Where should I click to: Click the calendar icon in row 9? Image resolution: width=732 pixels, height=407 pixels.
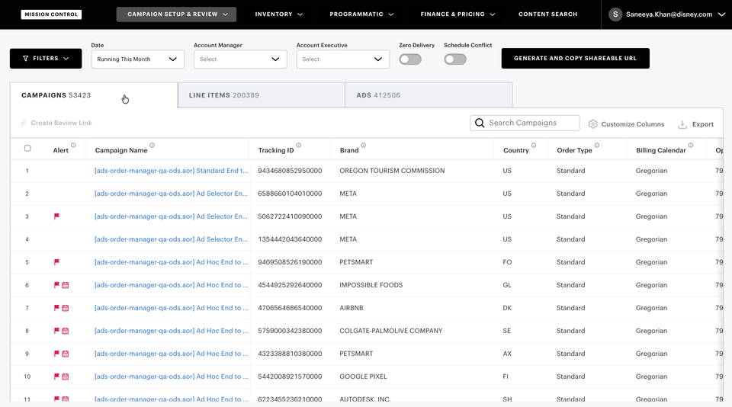click(66, 354)
